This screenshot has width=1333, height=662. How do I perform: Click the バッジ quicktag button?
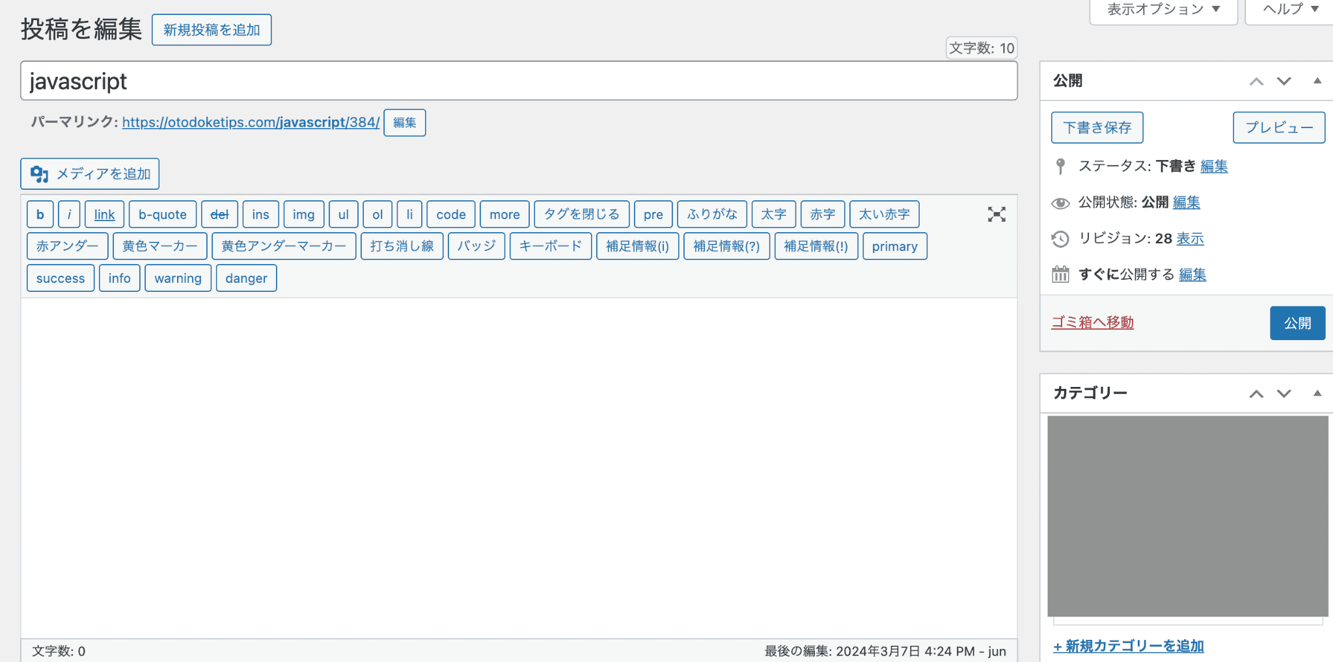tap(476, 246)
